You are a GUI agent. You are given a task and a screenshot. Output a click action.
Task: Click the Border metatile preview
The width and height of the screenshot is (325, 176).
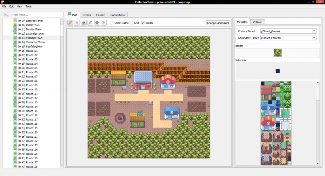278,53
